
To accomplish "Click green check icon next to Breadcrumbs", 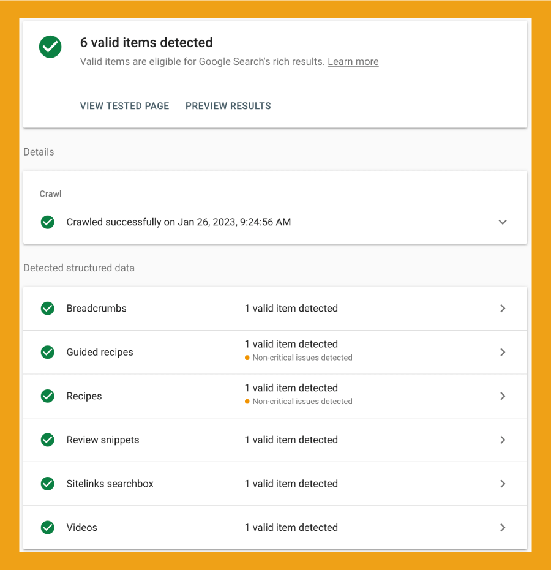I will point(48,309).
